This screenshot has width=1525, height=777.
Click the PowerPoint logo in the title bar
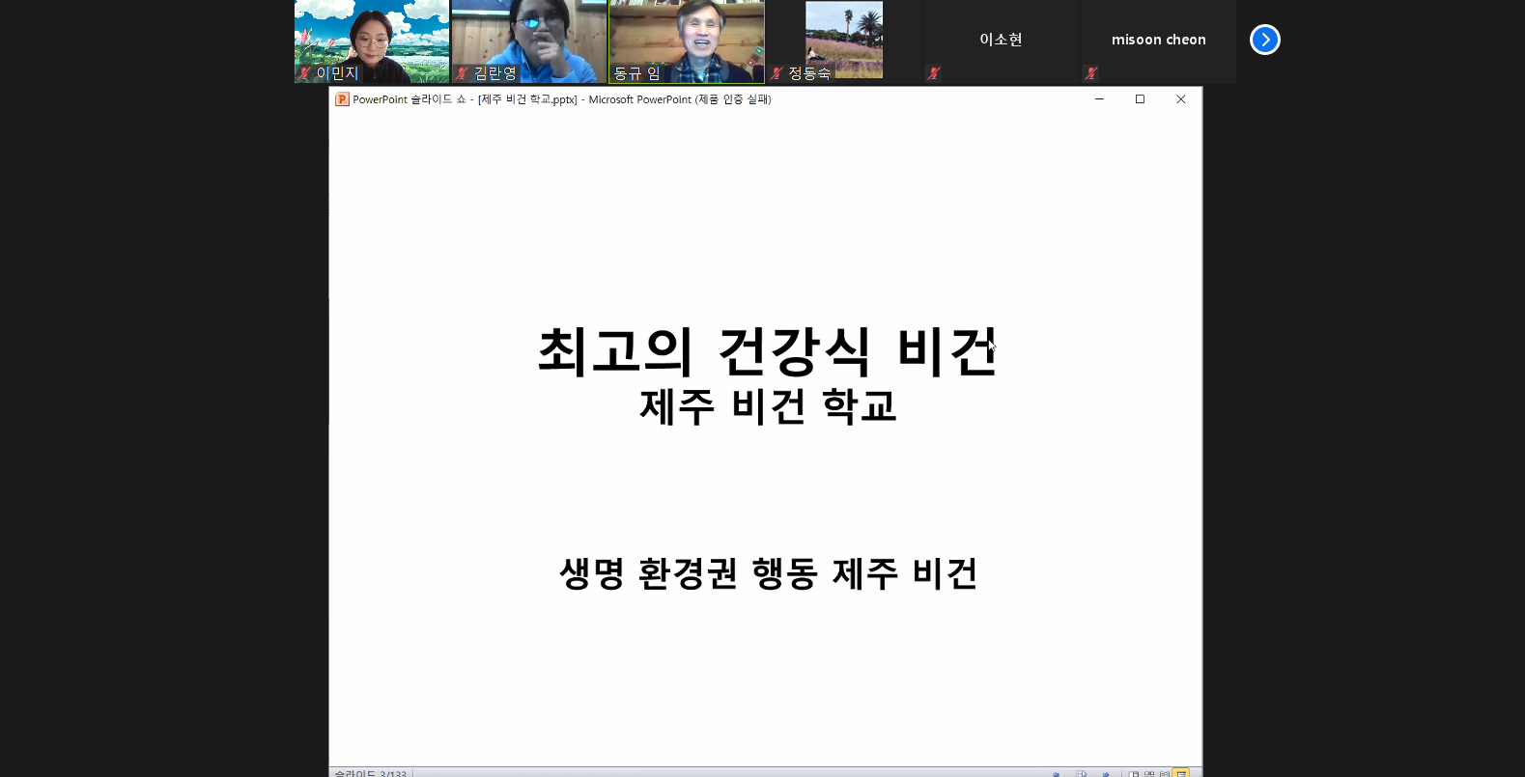[x=342, y=99]
